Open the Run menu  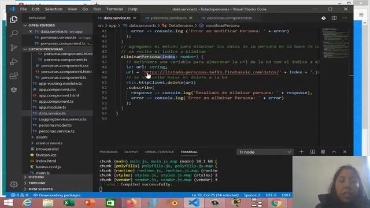click(x=97, y=9)
